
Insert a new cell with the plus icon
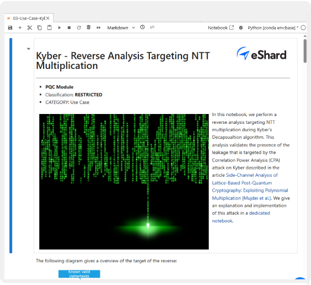tap(20, 28)
